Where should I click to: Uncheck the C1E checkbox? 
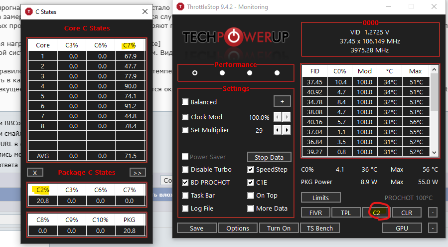point(250,182)
